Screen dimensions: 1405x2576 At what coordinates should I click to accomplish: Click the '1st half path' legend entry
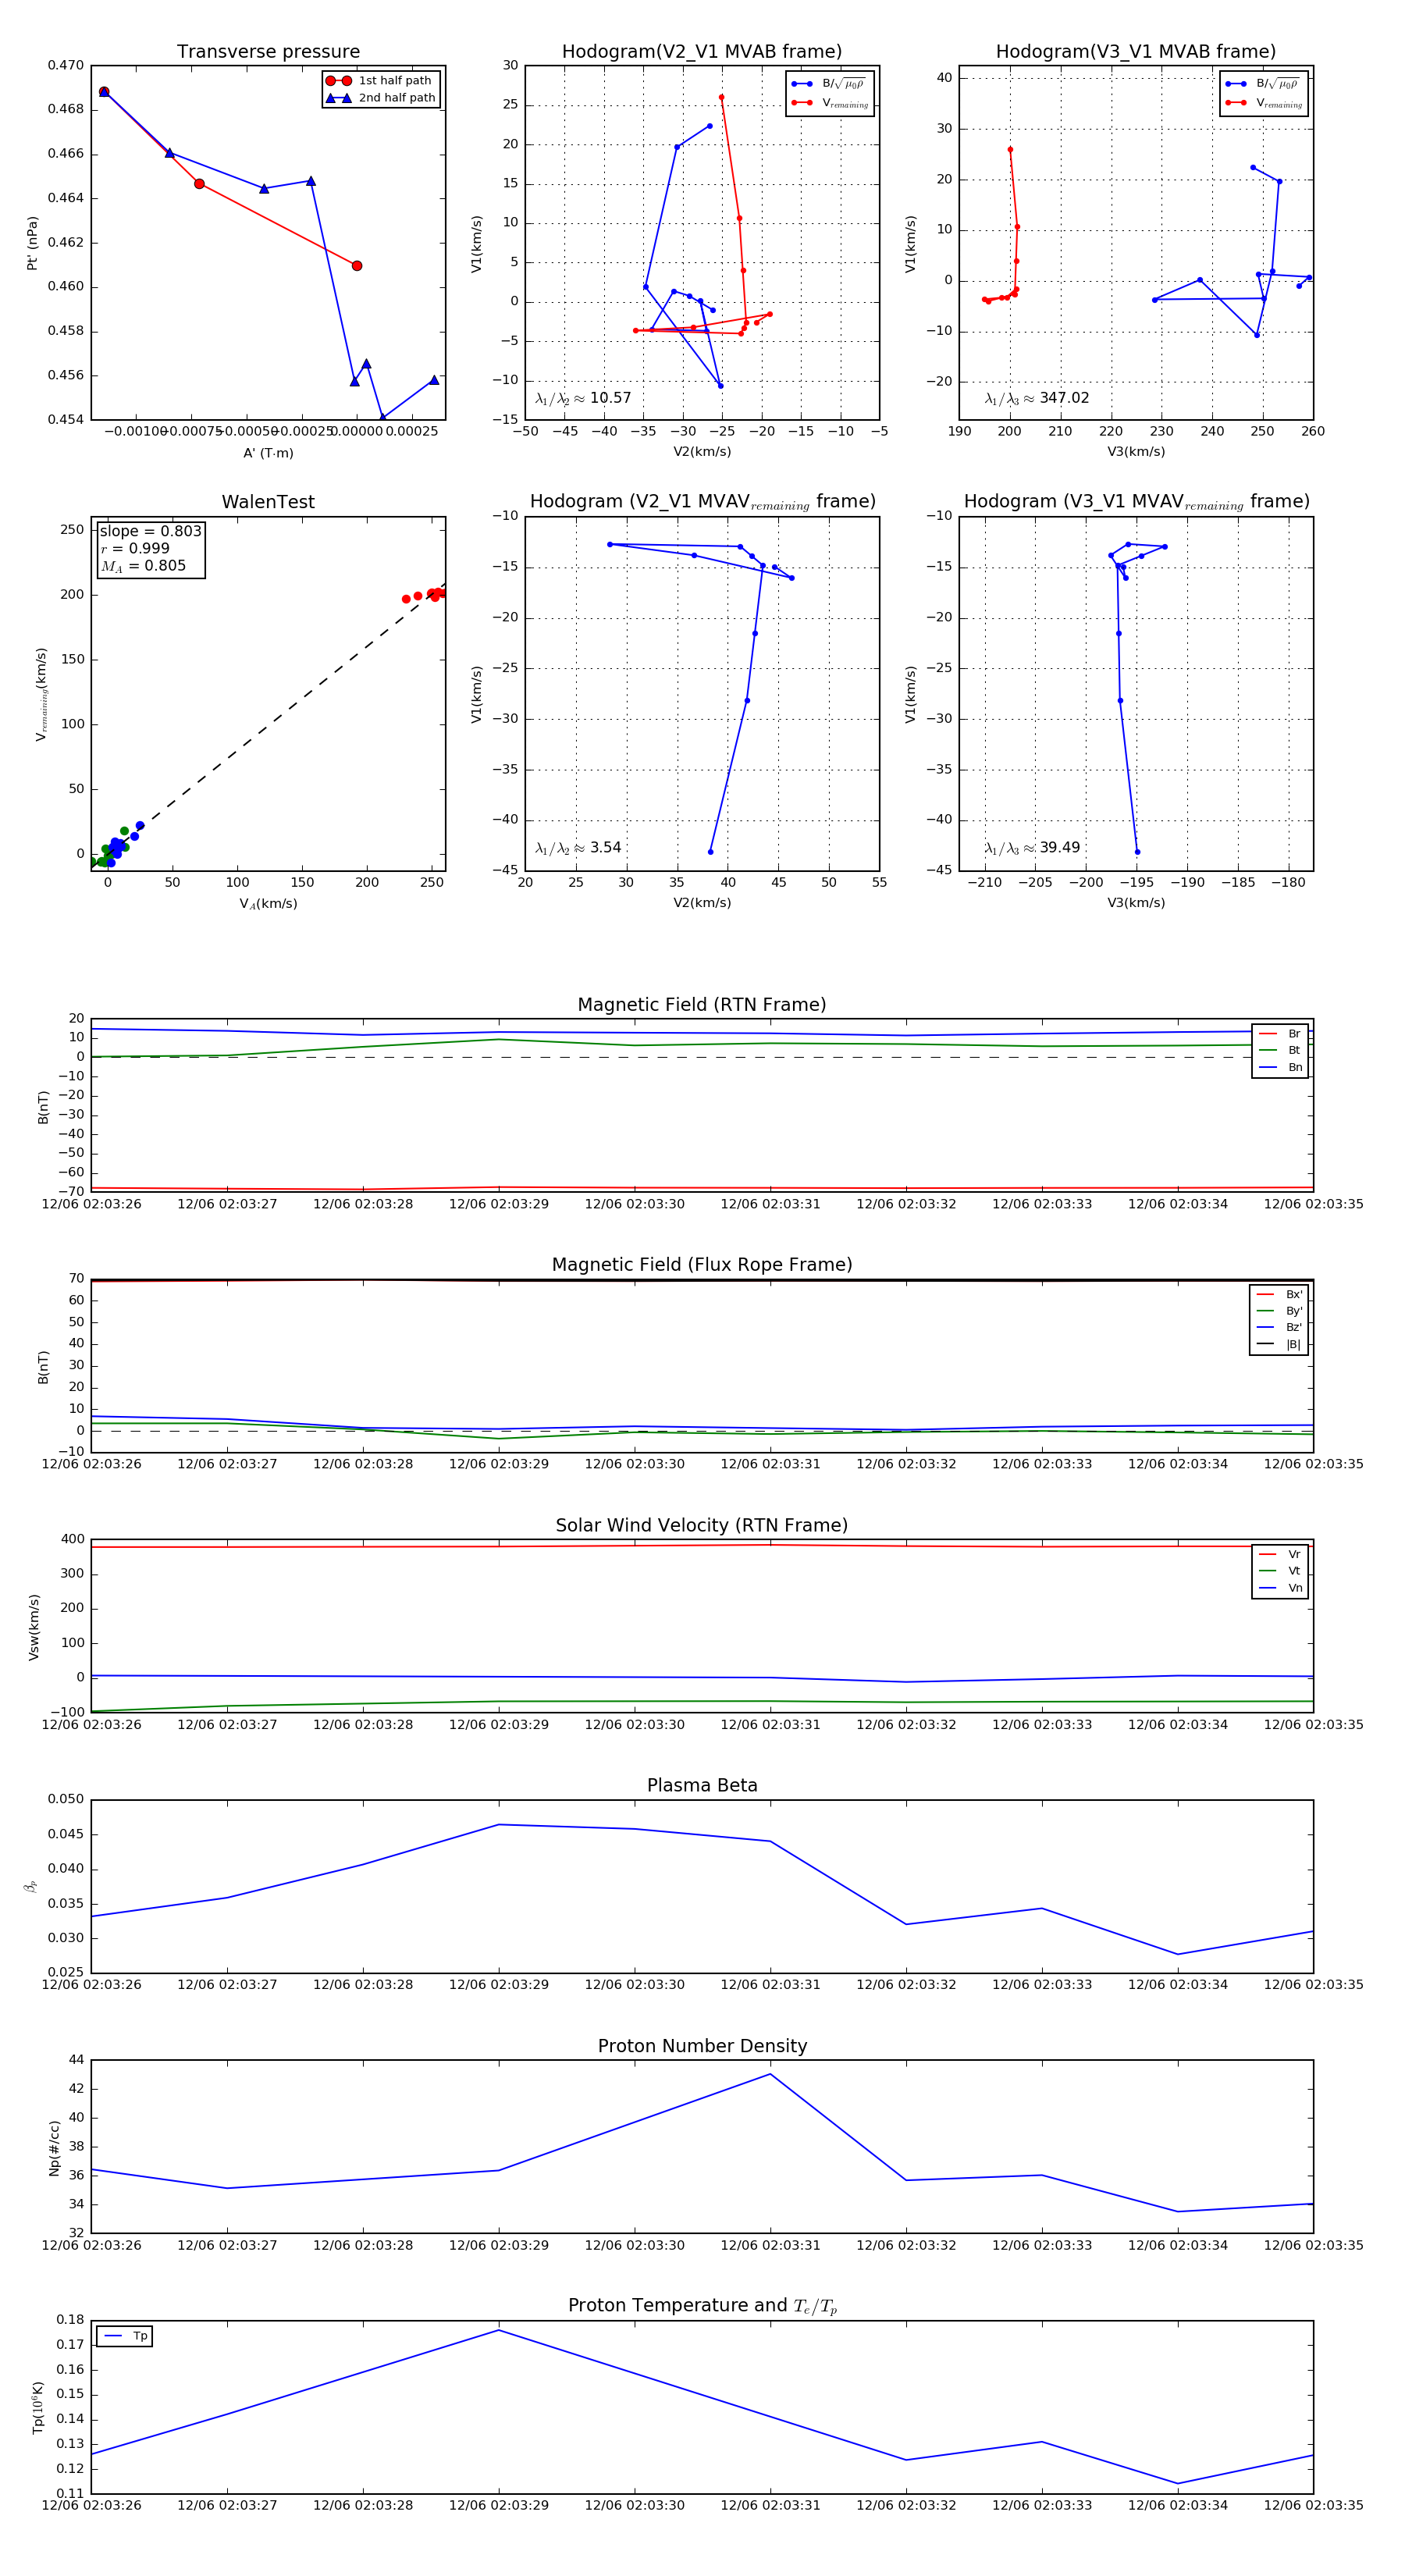click(x=380, y=81)
